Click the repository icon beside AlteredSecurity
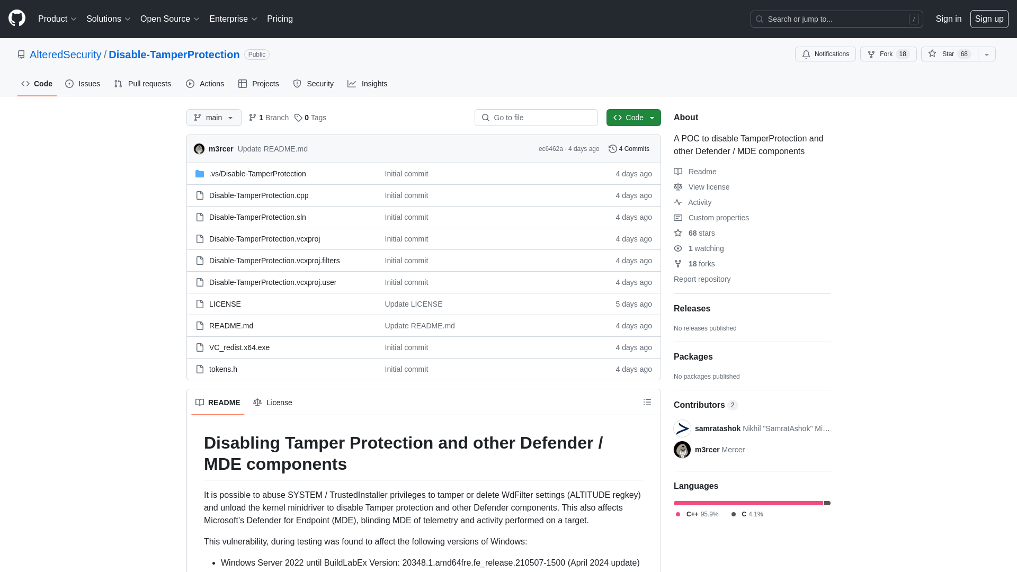 point(21,55)
